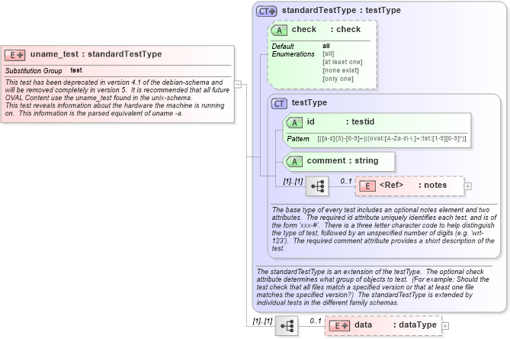Click the sequence compositor icon before data

click(287, 326)
